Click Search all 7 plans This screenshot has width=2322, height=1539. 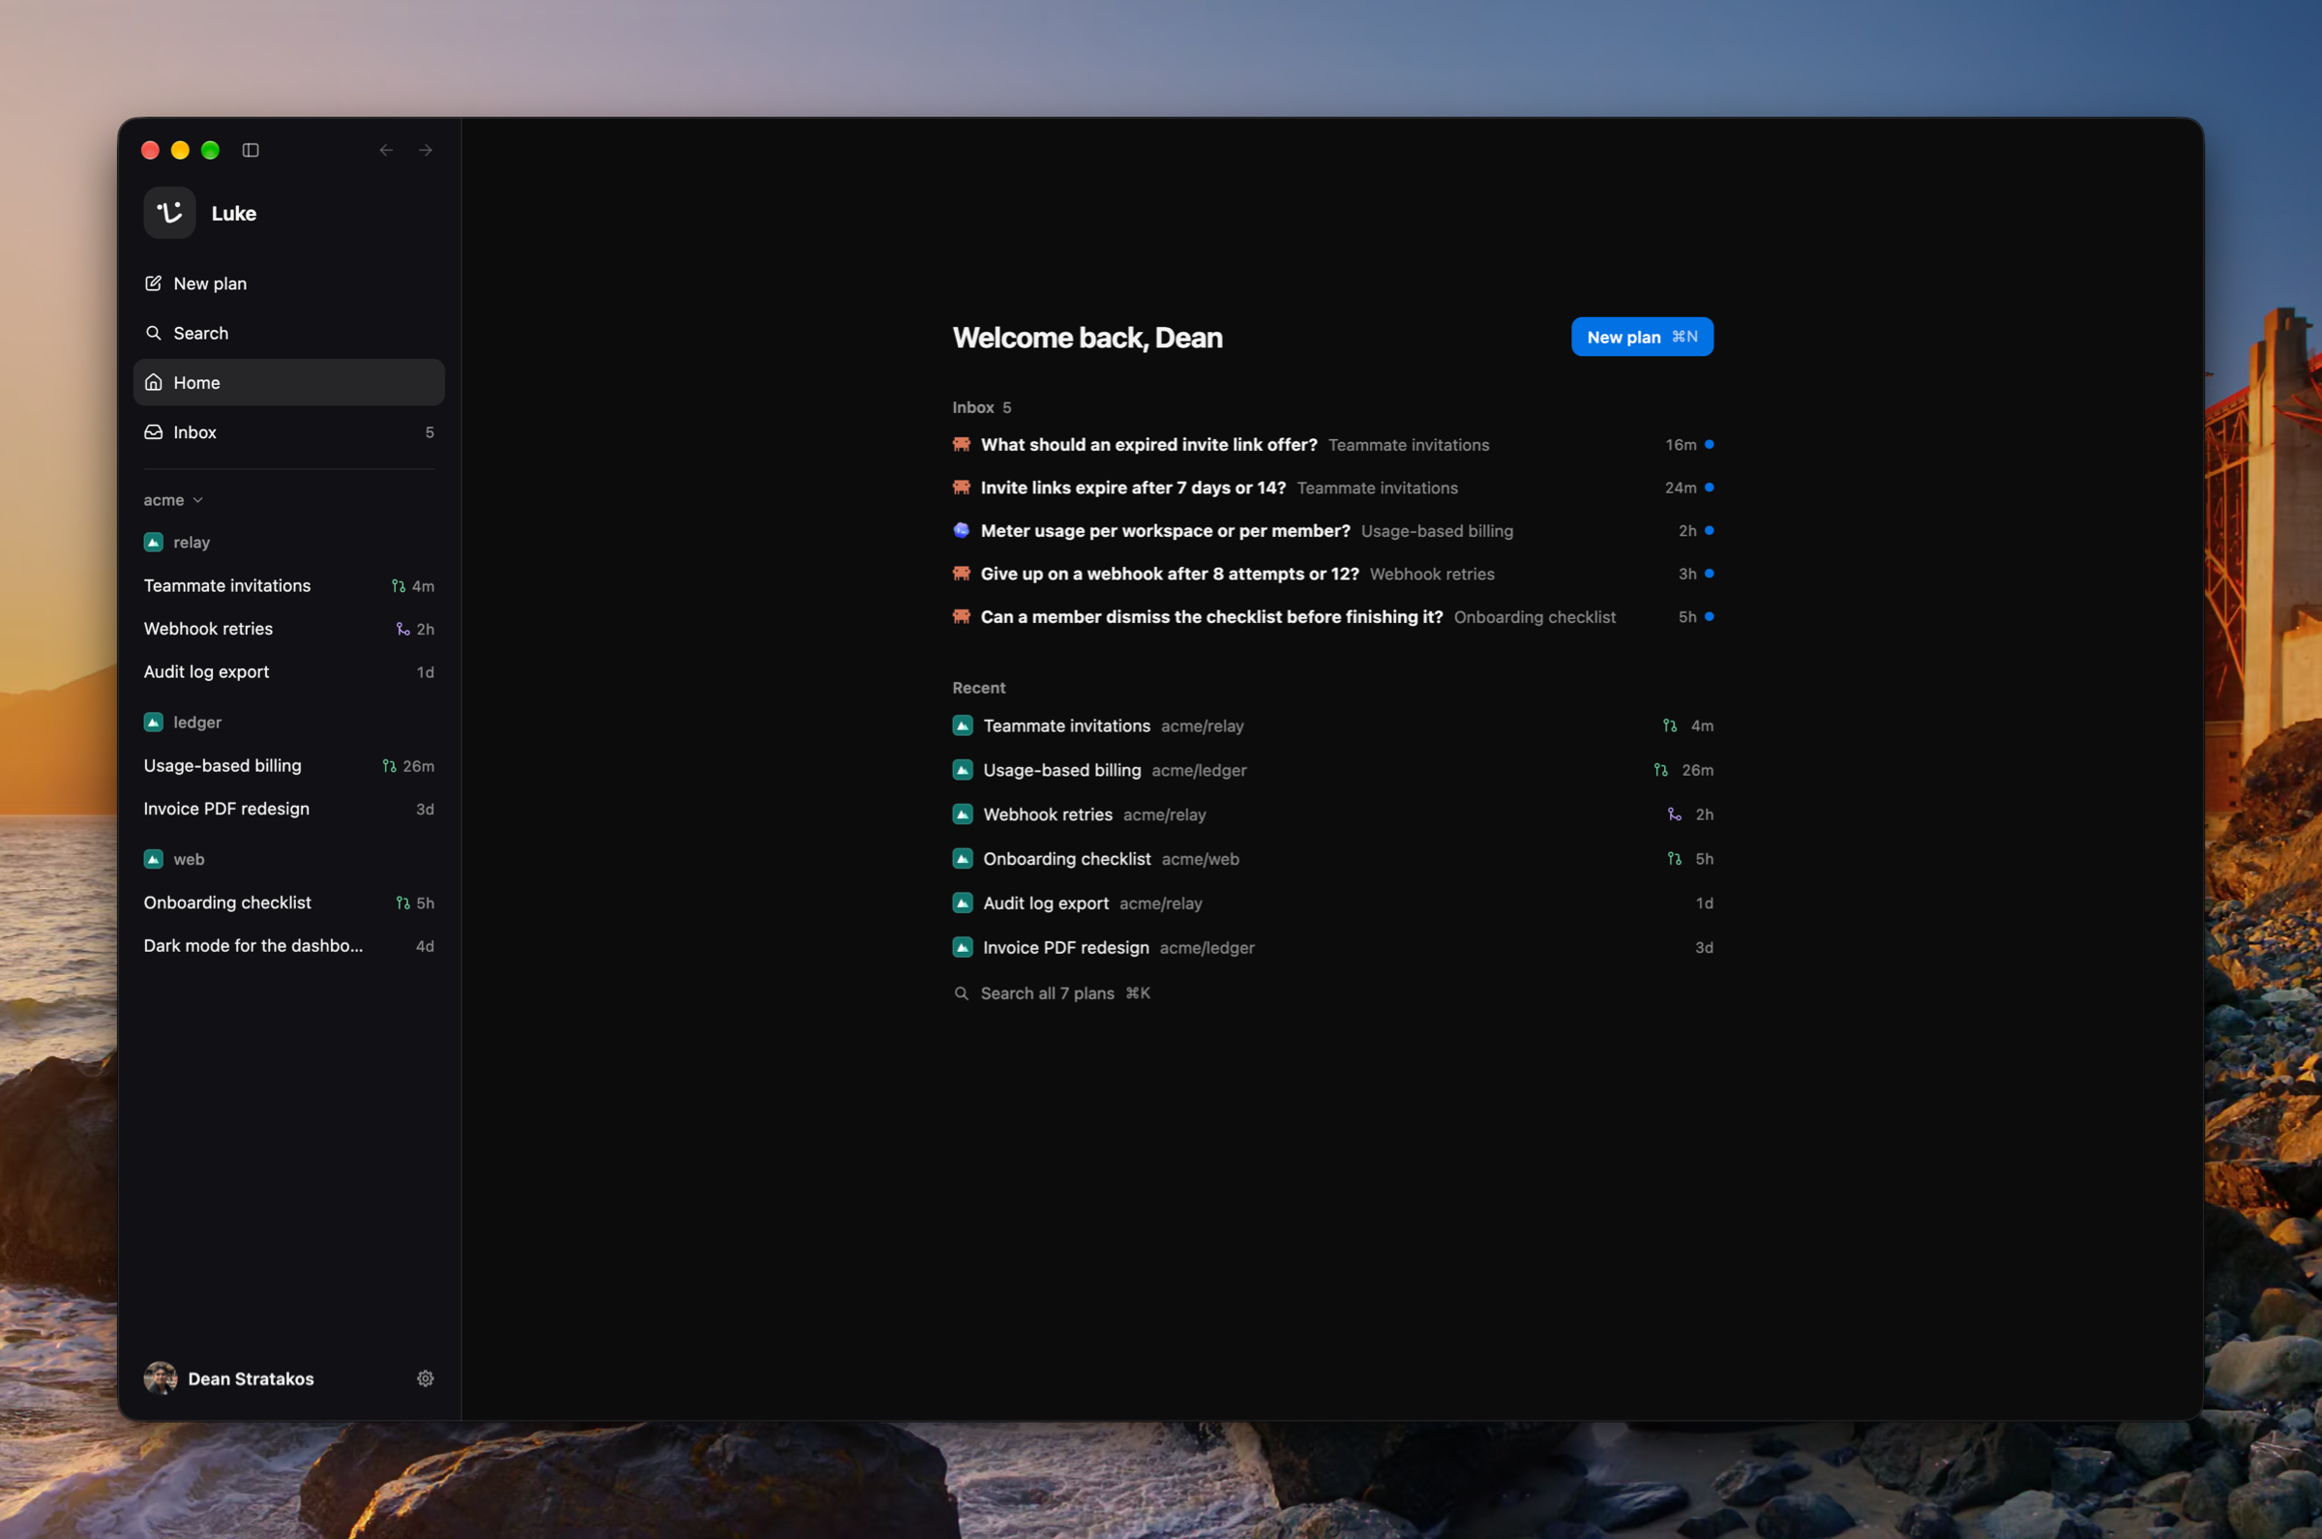coord(1052,993)
